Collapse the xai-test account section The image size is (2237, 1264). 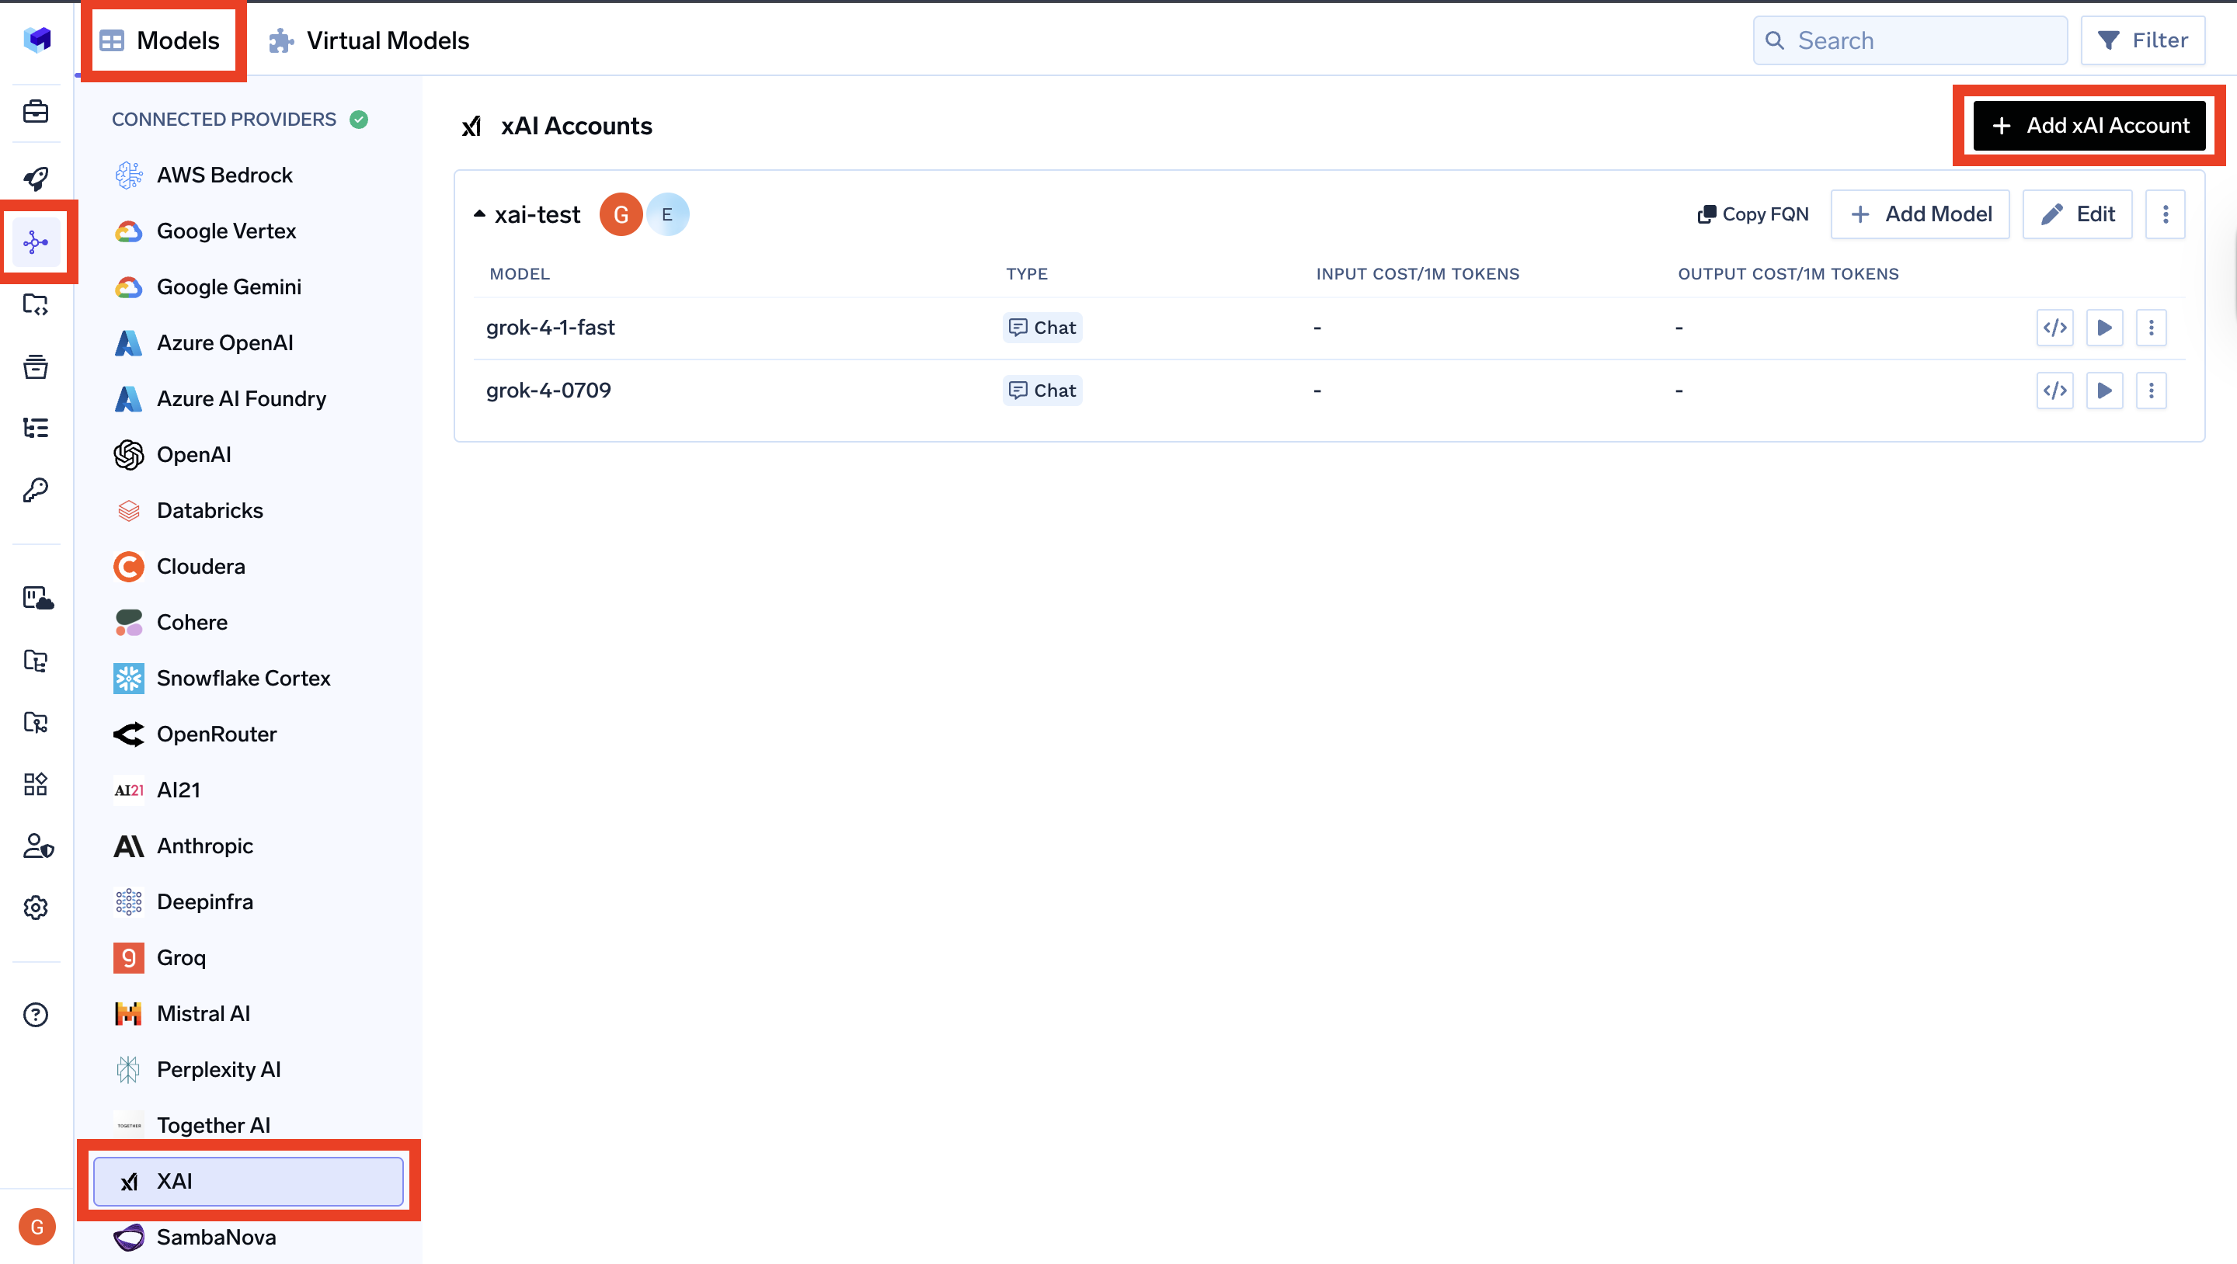pos(479,214)
